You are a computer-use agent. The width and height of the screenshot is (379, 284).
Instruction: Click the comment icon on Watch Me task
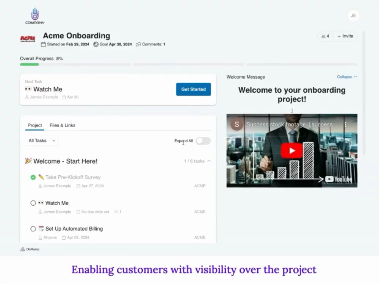click(116, 212)
